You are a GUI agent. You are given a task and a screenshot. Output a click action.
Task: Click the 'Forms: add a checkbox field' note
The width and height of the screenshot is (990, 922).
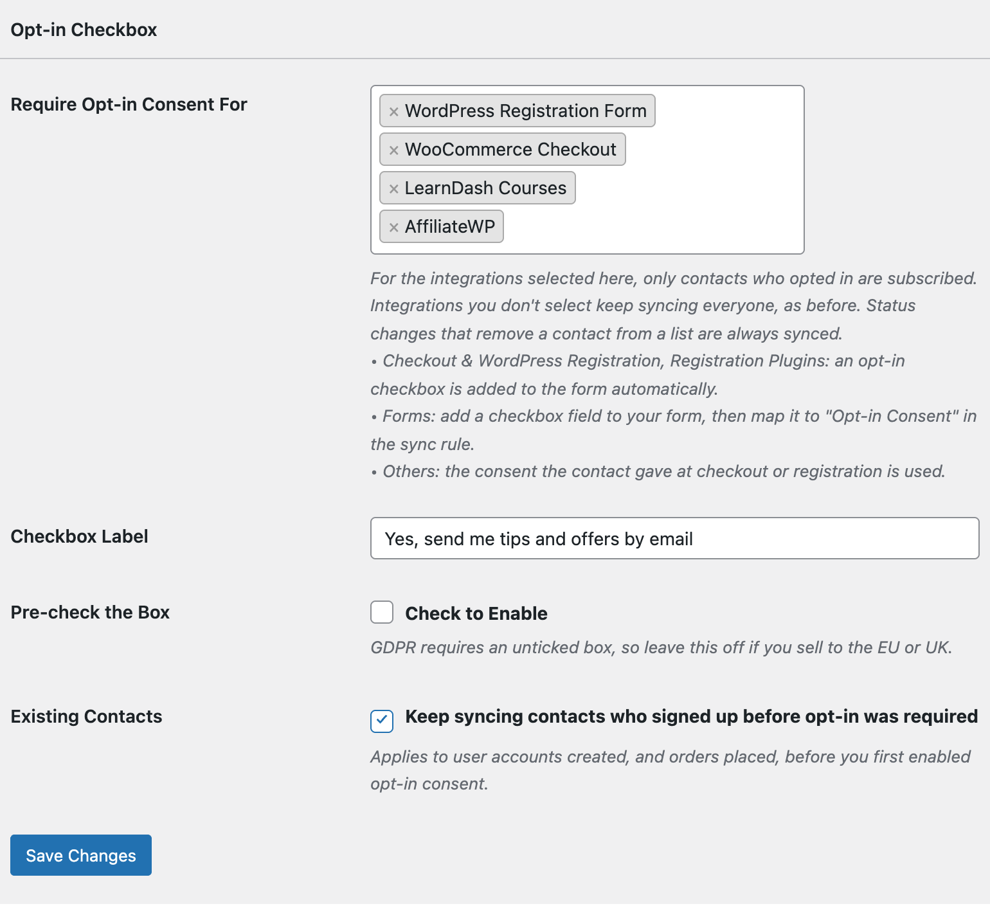pos(674,430)
